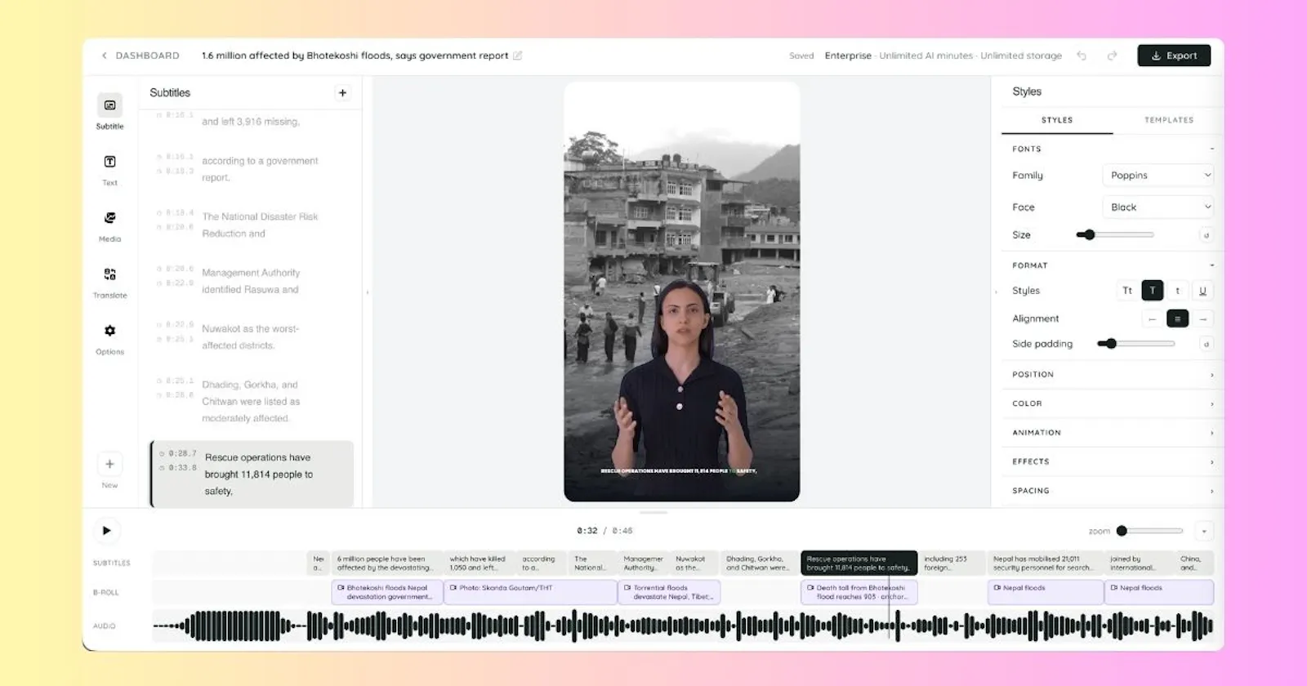Image resolution: width=1307 pixels, height=686 pixels.
Task: Set subtitle alignment to center
Action: (1177, 318)
